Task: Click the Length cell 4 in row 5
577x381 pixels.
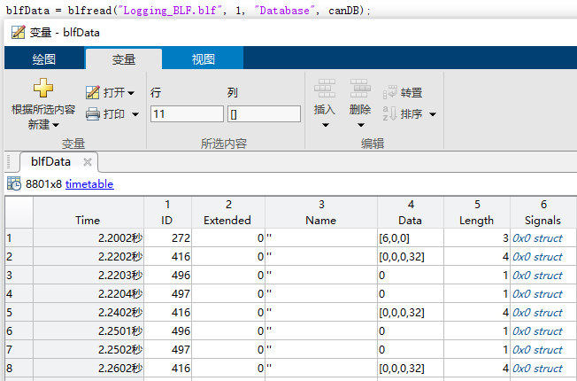Action: (476, 313)
